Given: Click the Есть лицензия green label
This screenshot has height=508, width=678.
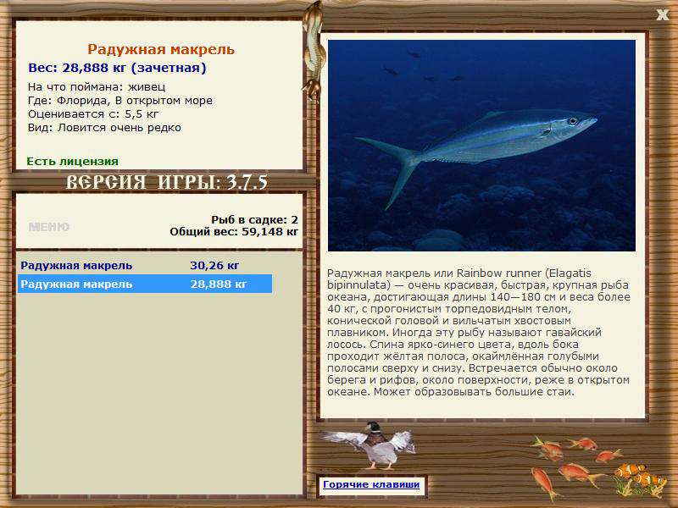Looking at the screenshot, I should 73,162.
